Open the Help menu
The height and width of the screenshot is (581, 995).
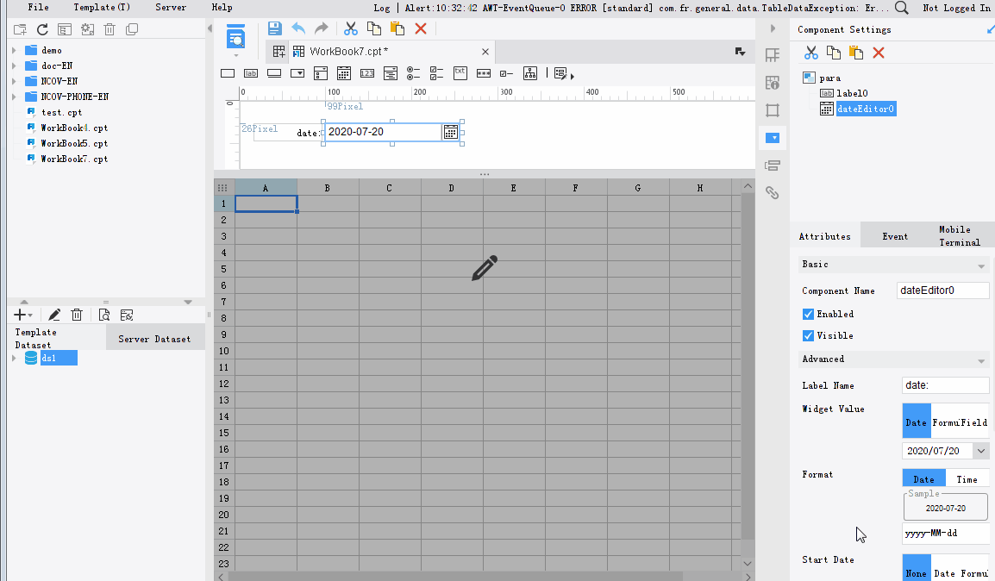click(222, 8)
